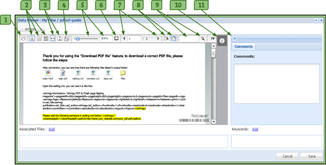Click the document search text field
This screenshot has height=165, width=326.
(189, 39)
